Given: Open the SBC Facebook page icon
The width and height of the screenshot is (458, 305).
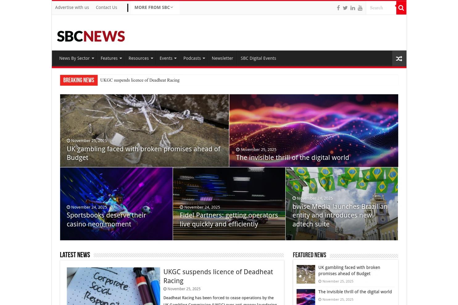Looking at the screenshot, I should click(x=338, y=8).
